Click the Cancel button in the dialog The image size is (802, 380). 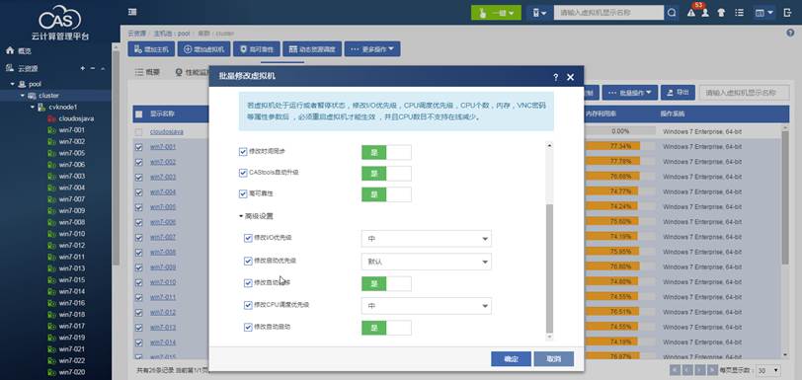pyautogui.click(x=554, y=359)
